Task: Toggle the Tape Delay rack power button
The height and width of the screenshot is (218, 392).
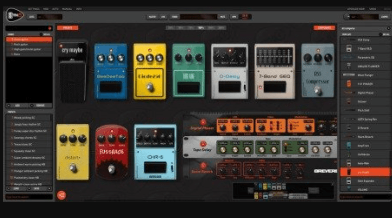Action: tap(203, 144)
